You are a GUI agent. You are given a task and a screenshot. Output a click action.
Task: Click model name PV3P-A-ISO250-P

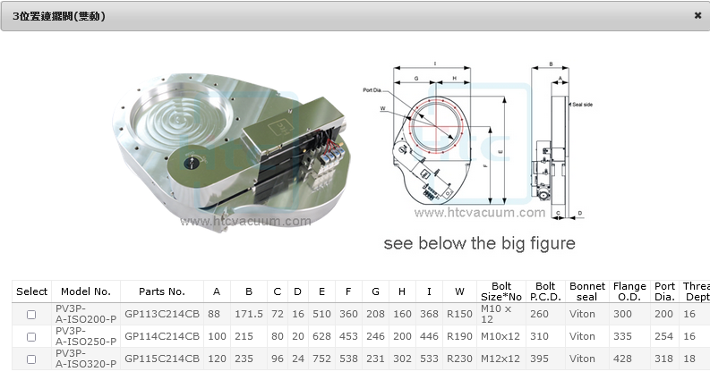coord(85,337)
